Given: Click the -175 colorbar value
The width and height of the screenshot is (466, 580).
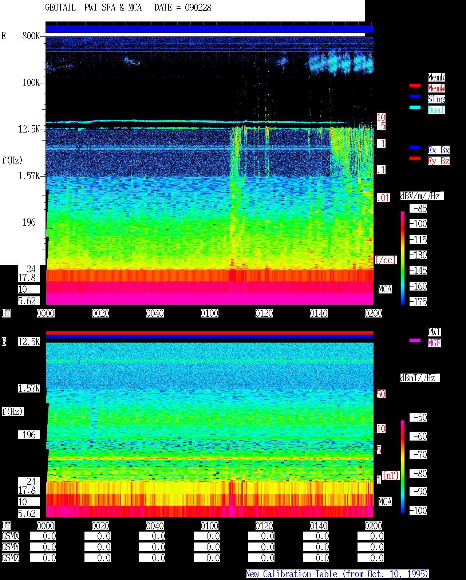Looking at the screenshot, I should pos(418,301).
